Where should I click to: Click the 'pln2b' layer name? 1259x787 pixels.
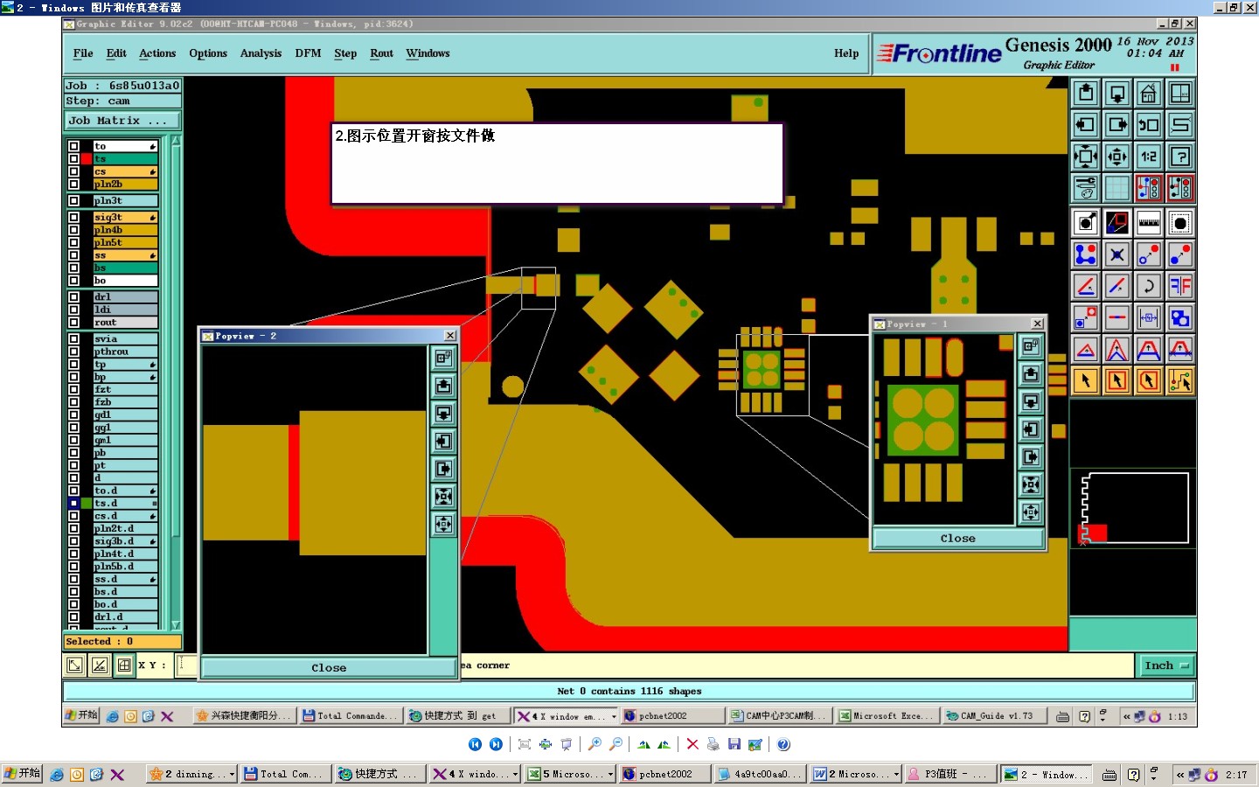point(125,184)
